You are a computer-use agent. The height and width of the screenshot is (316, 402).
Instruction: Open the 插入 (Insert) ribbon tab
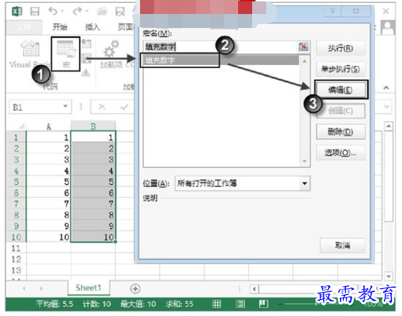(92, 27)
